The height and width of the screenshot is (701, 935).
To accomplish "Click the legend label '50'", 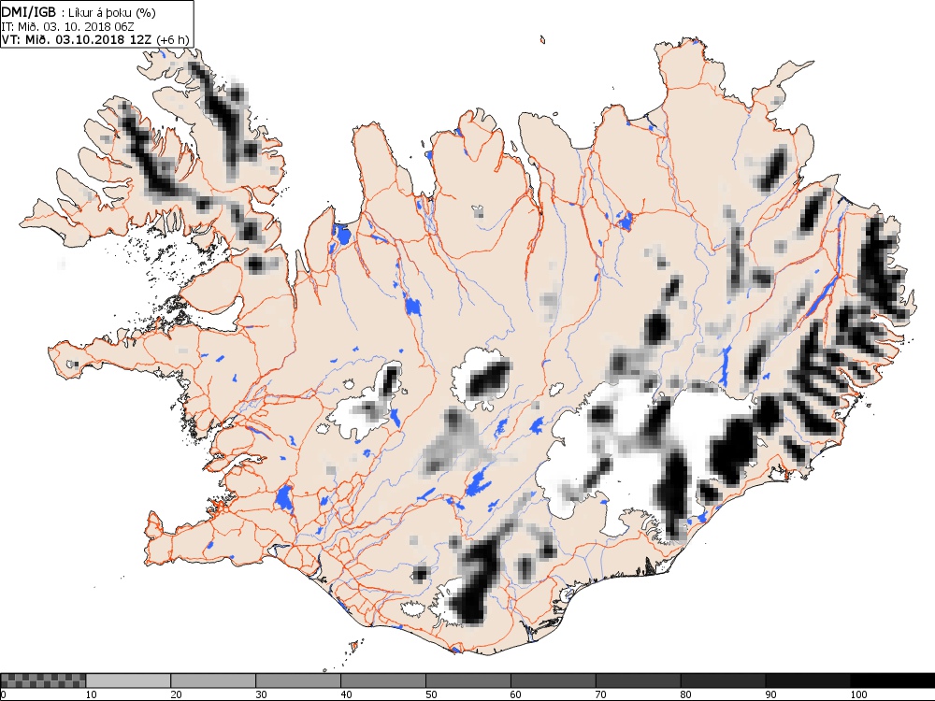I will tap(431, 694).
